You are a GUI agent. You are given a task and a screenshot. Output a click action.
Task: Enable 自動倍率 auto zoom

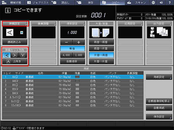click(72, 61)
